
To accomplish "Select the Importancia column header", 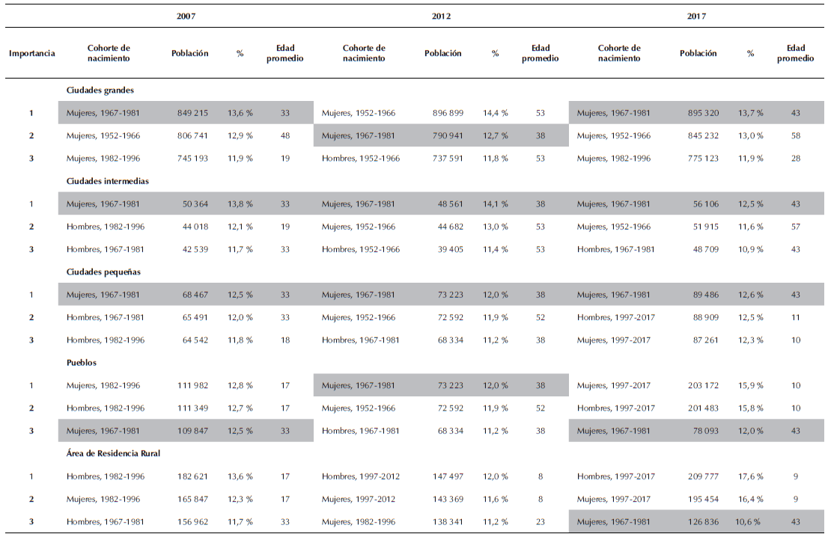I will click(x=31, y=53).
